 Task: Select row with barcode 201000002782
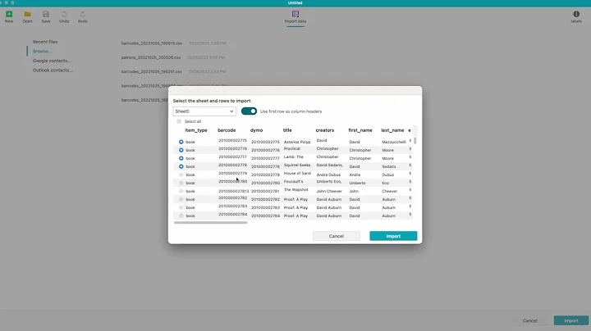coord(181,199)
